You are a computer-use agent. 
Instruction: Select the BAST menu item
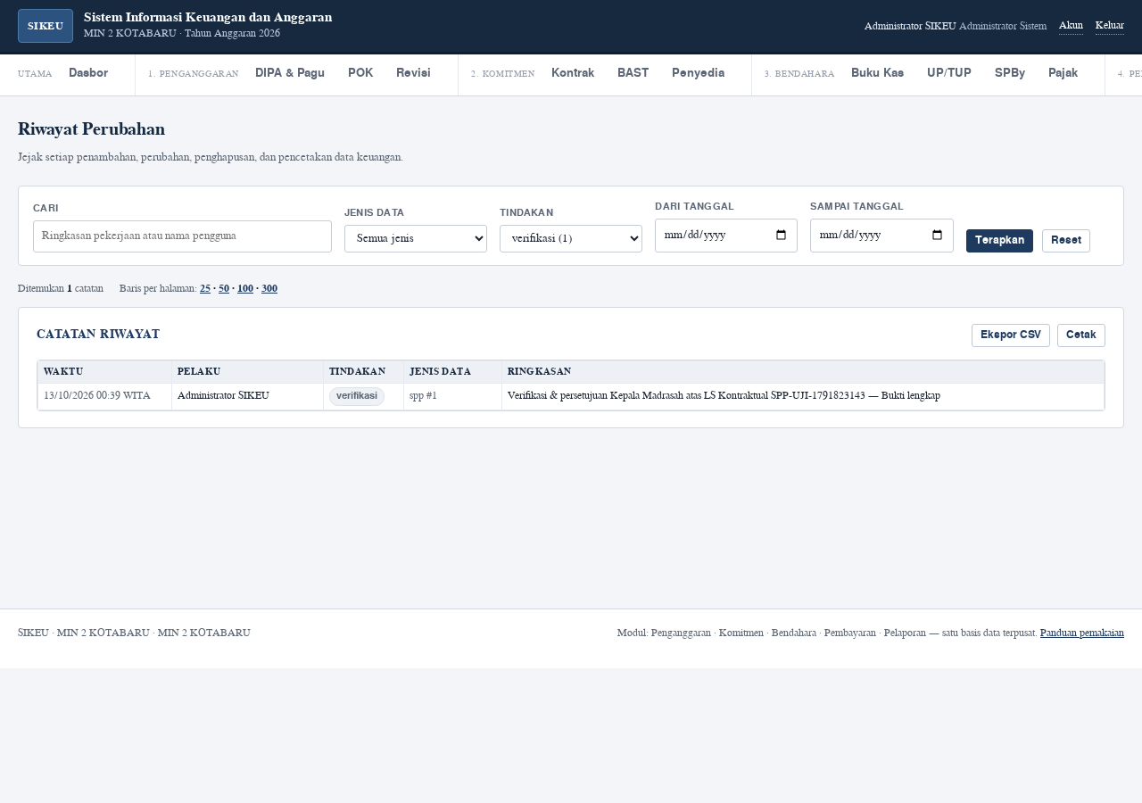(x=633, y=73)
